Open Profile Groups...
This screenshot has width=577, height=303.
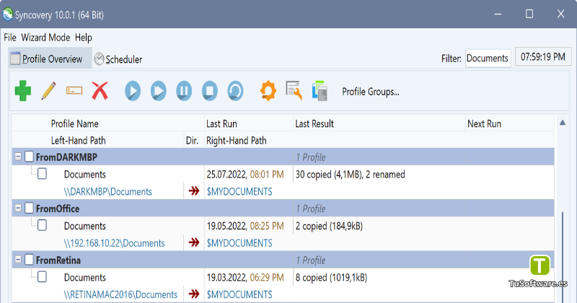[x=371, y=92]
